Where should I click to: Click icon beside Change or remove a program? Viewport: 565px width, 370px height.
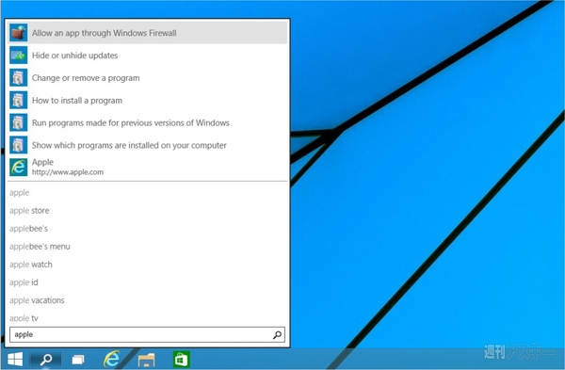click(19, 78)
